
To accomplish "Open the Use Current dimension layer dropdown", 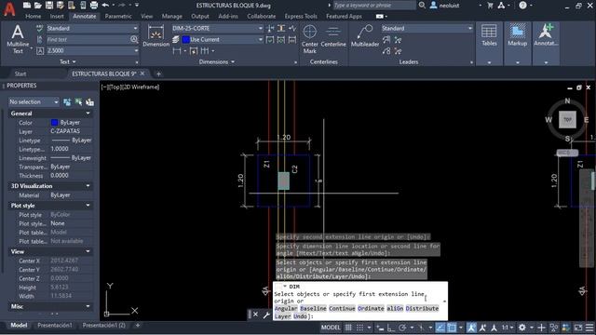I will 223,39.
